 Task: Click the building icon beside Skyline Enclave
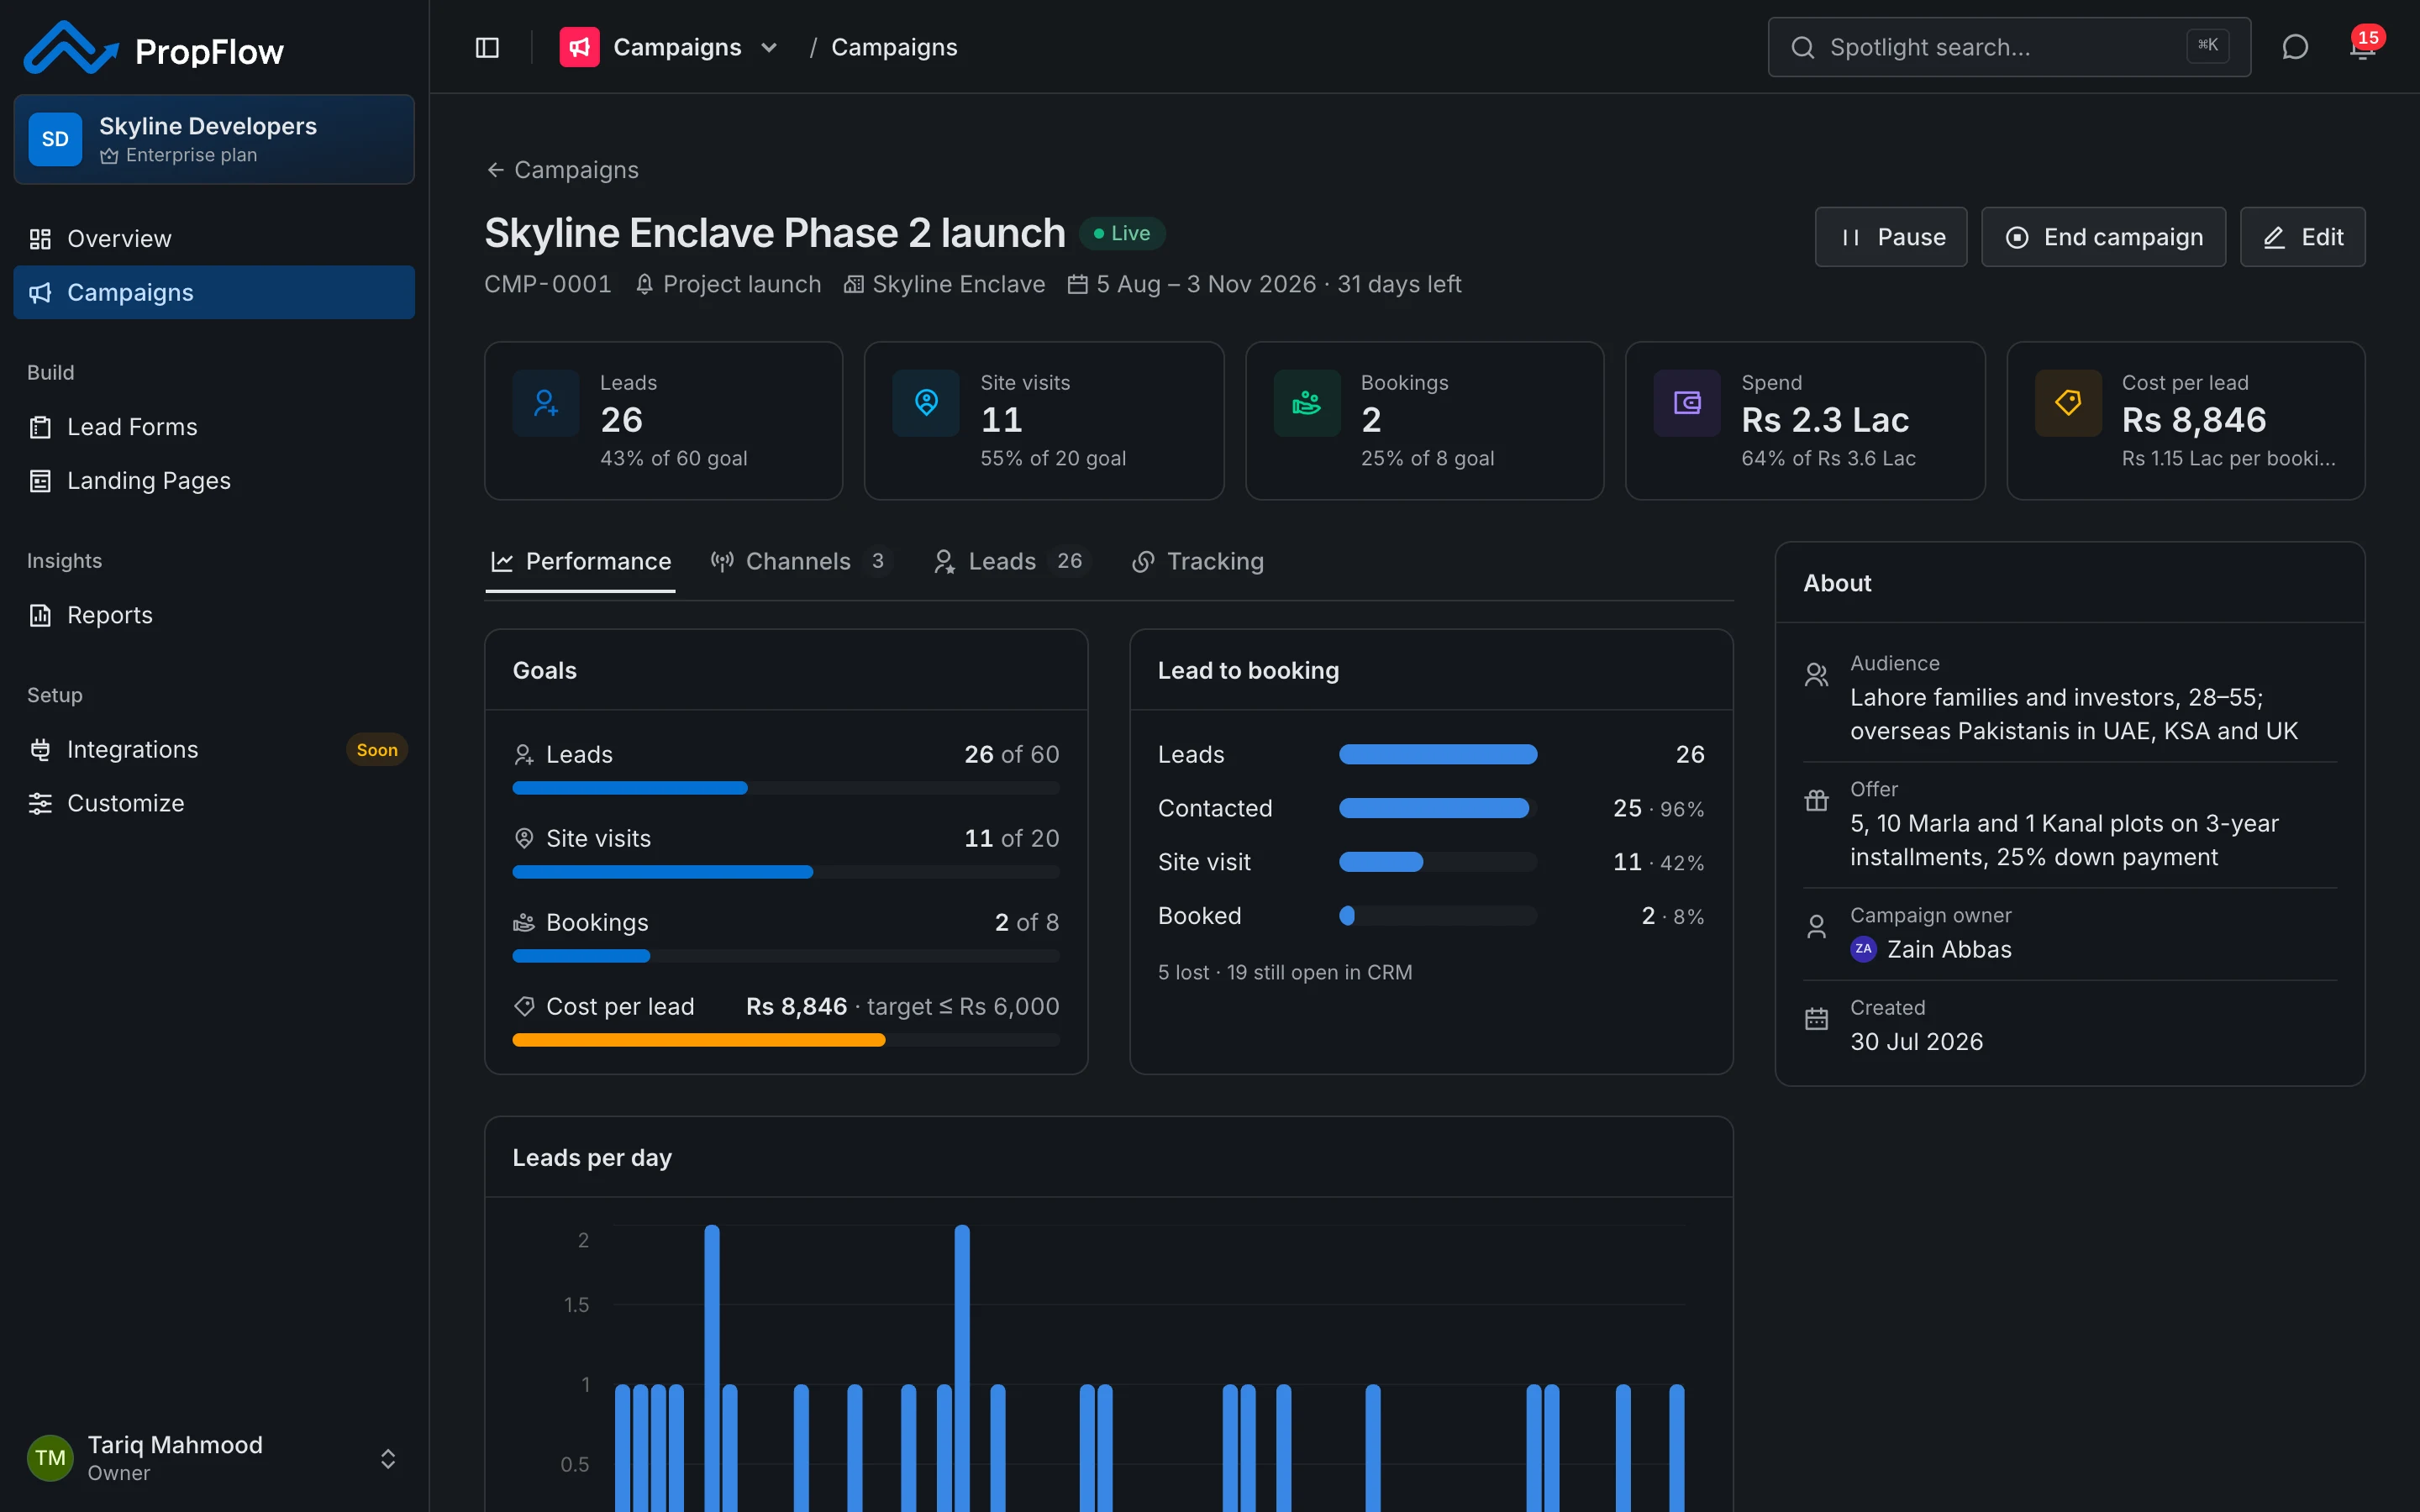click(x=853, y=285)
